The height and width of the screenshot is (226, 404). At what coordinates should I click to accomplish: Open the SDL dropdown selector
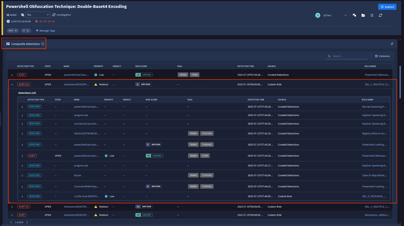tap(38, 15)
